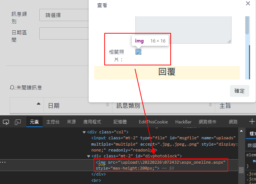
Task: Collapse the div class="col" node
Action: [x=84, y=132]
